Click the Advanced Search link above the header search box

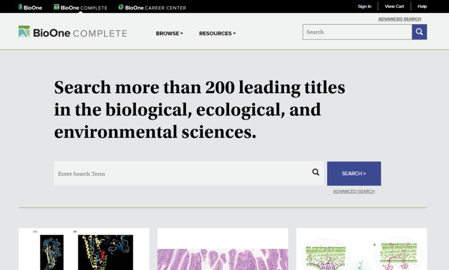coord(400,19)
